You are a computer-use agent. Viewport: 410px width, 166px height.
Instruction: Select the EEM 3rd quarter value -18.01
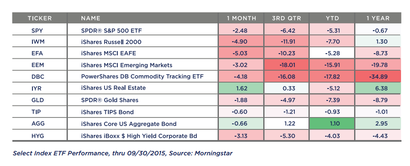tap(286, 65)
